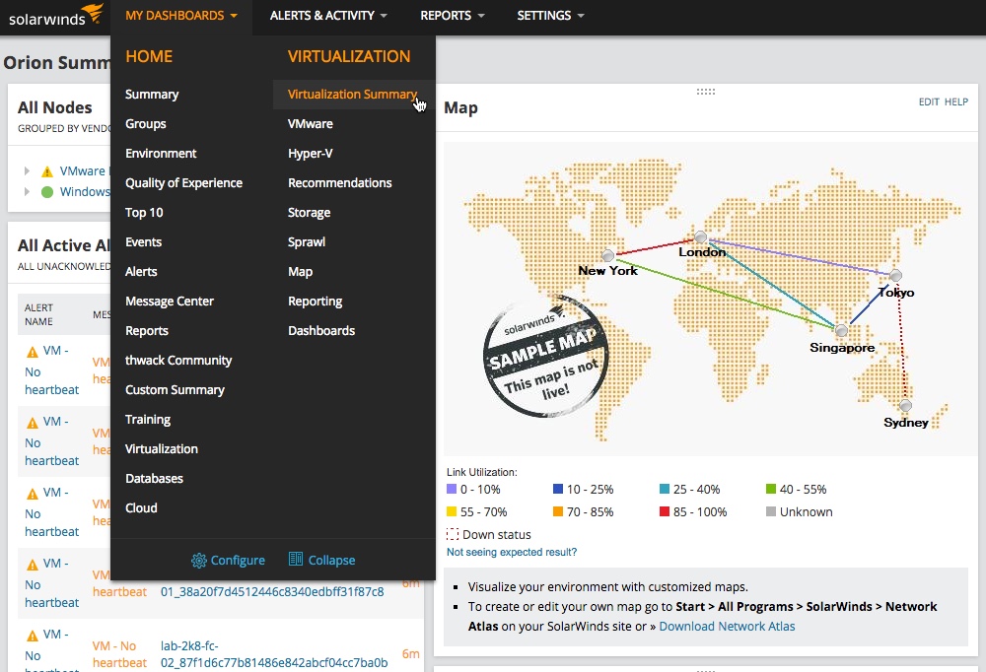Click the Map widget drag handle

(706, 92)
